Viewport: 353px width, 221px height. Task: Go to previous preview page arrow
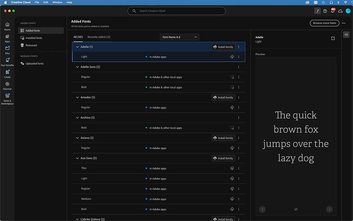click(x=262, y=209)
